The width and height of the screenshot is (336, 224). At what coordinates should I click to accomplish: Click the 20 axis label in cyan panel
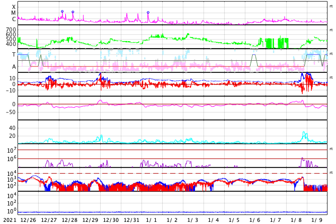(12, 136)
